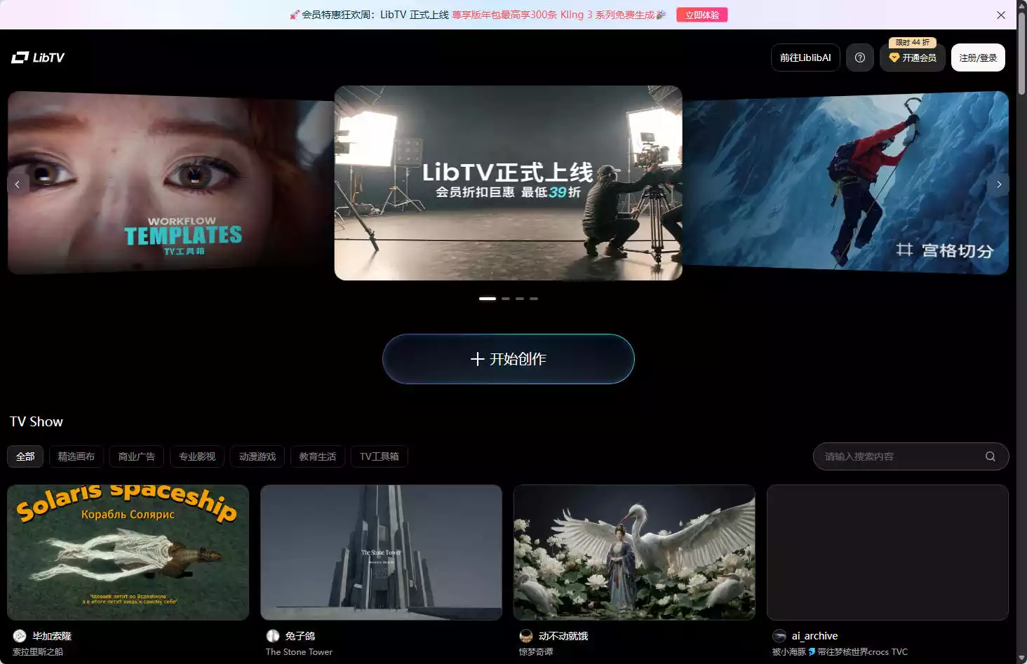This screenshot has height=664, width=1027.
Task: Jump to third carousel indicator dot
Action: 520,299
